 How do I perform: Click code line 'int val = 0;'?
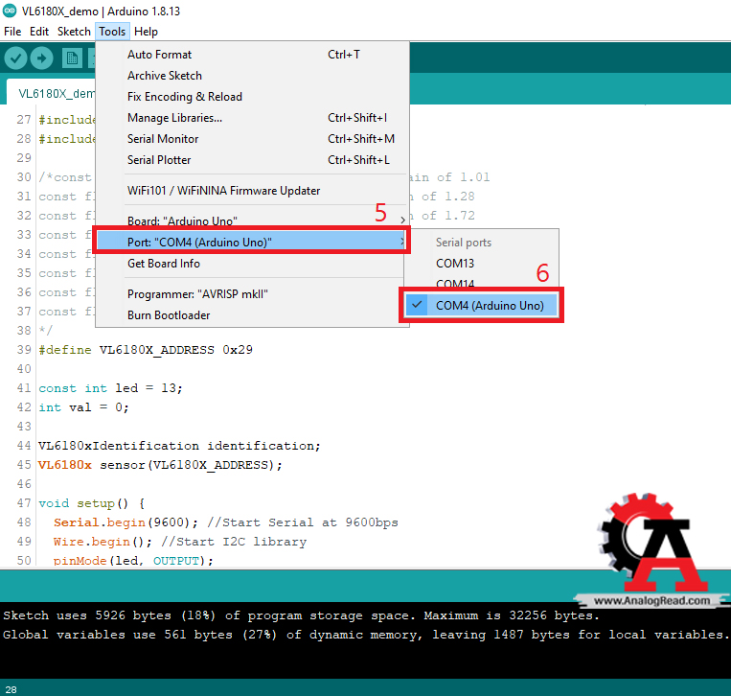tap(83, 407)
